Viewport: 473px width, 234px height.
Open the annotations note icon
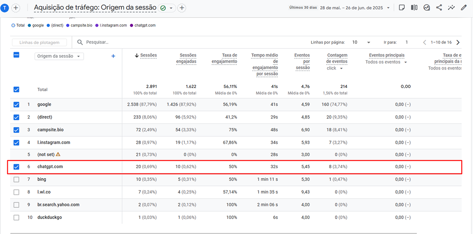[x=401, y=8]
